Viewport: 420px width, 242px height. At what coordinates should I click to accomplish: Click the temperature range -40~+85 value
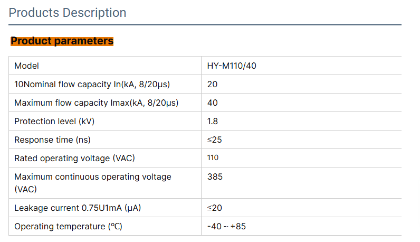coord(227,227)
